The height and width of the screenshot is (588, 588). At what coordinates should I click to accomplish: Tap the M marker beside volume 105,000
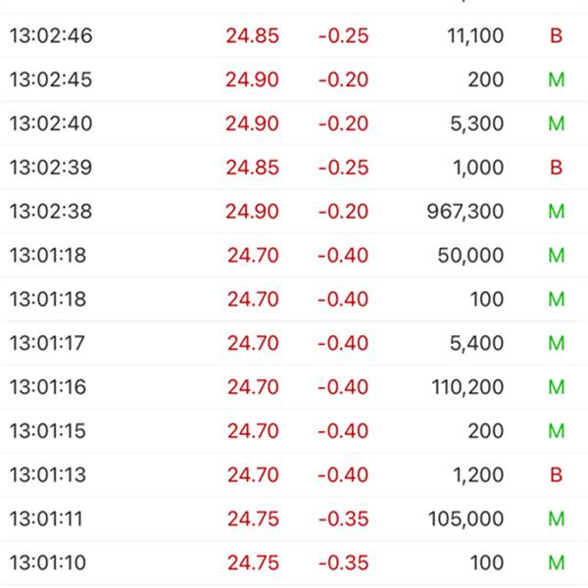coord(556,519)
